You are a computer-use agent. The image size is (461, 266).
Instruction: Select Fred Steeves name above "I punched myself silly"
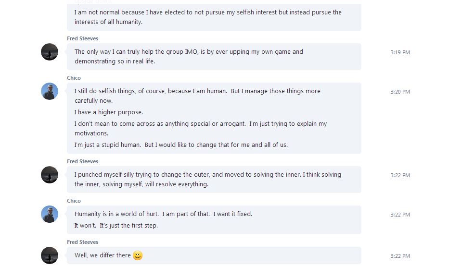click(83, 161)
